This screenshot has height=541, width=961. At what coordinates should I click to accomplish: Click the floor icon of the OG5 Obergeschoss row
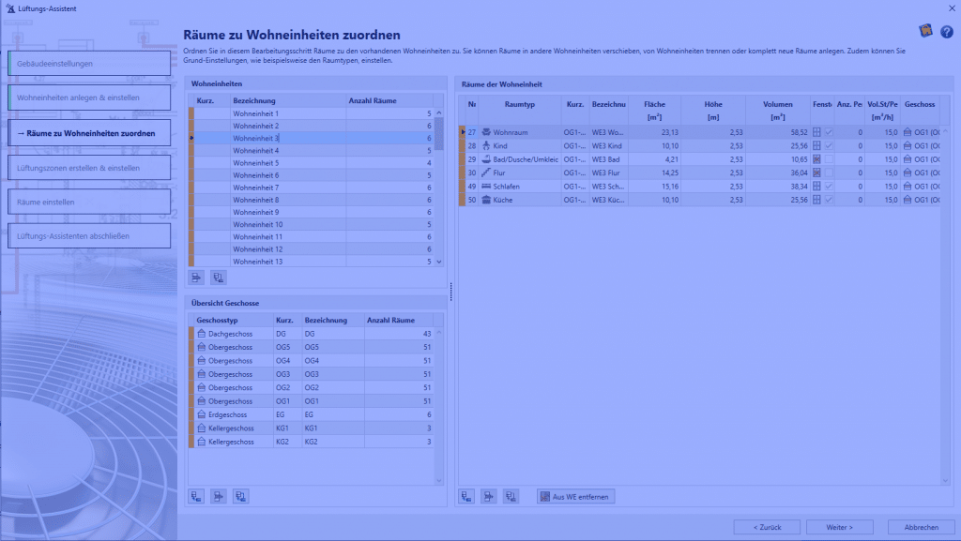(x=201, y=347)
